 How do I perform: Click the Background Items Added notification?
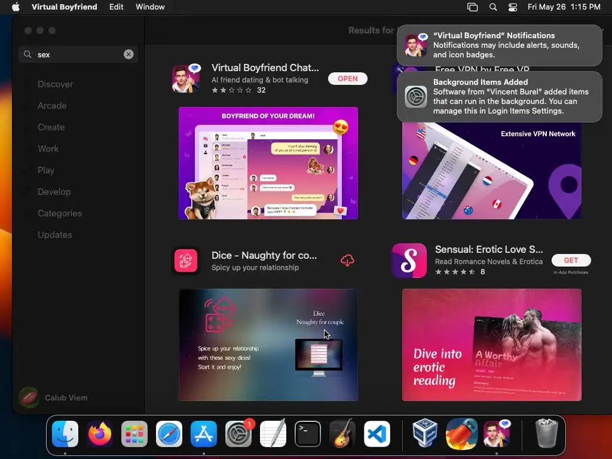[x=499, y=97]
